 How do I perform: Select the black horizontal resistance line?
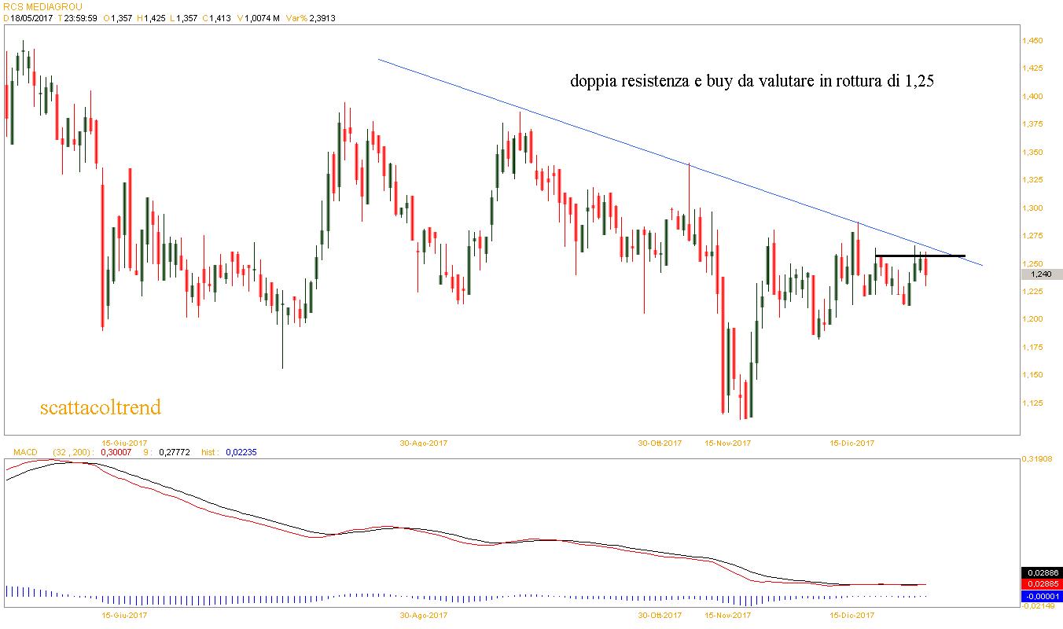pos(920,256)
